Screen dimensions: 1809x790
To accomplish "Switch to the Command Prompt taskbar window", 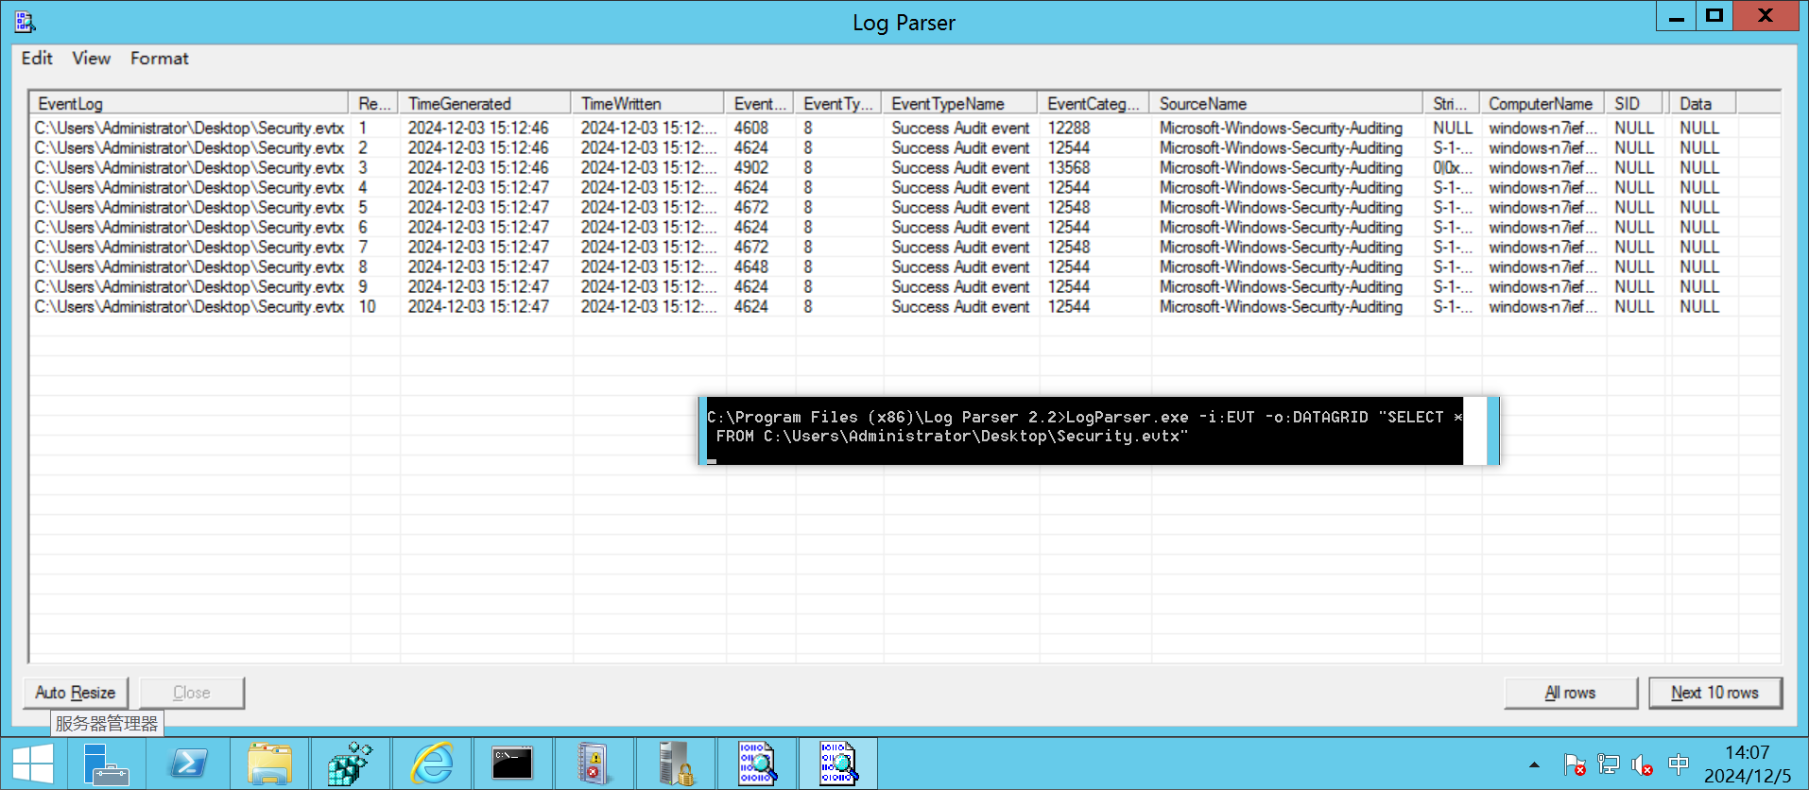I will tap(513, 764).
